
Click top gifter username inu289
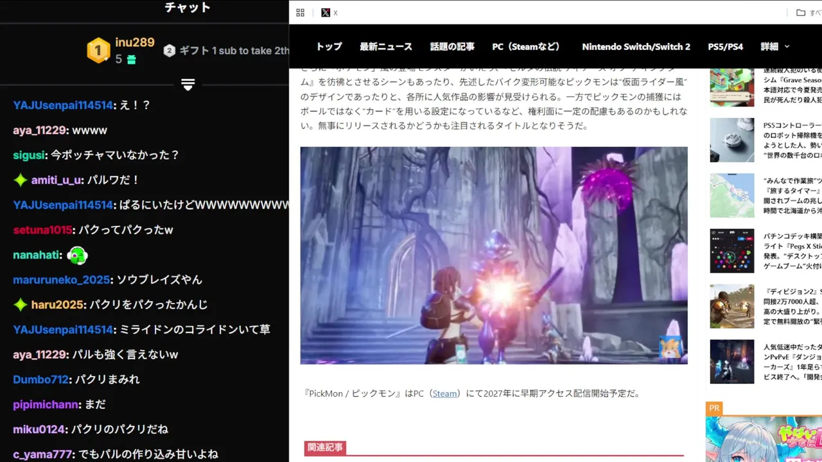point(135,43)
